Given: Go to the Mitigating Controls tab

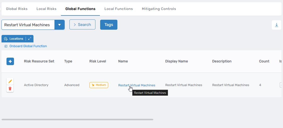Looking at the screenshot, I should click(159, 9).
